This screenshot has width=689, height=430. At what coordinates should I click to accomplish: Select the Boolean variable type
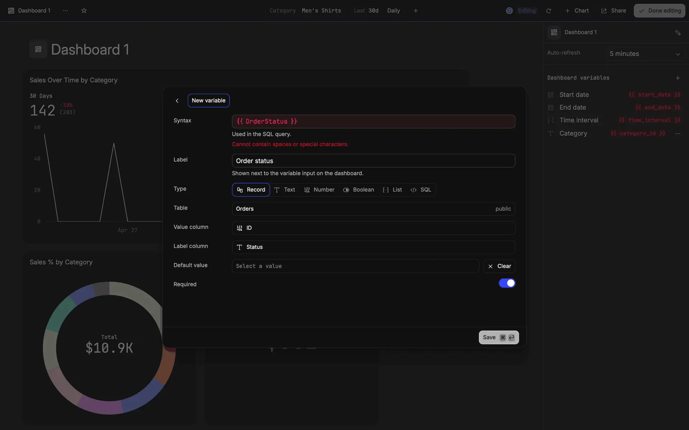click(358, 190)
